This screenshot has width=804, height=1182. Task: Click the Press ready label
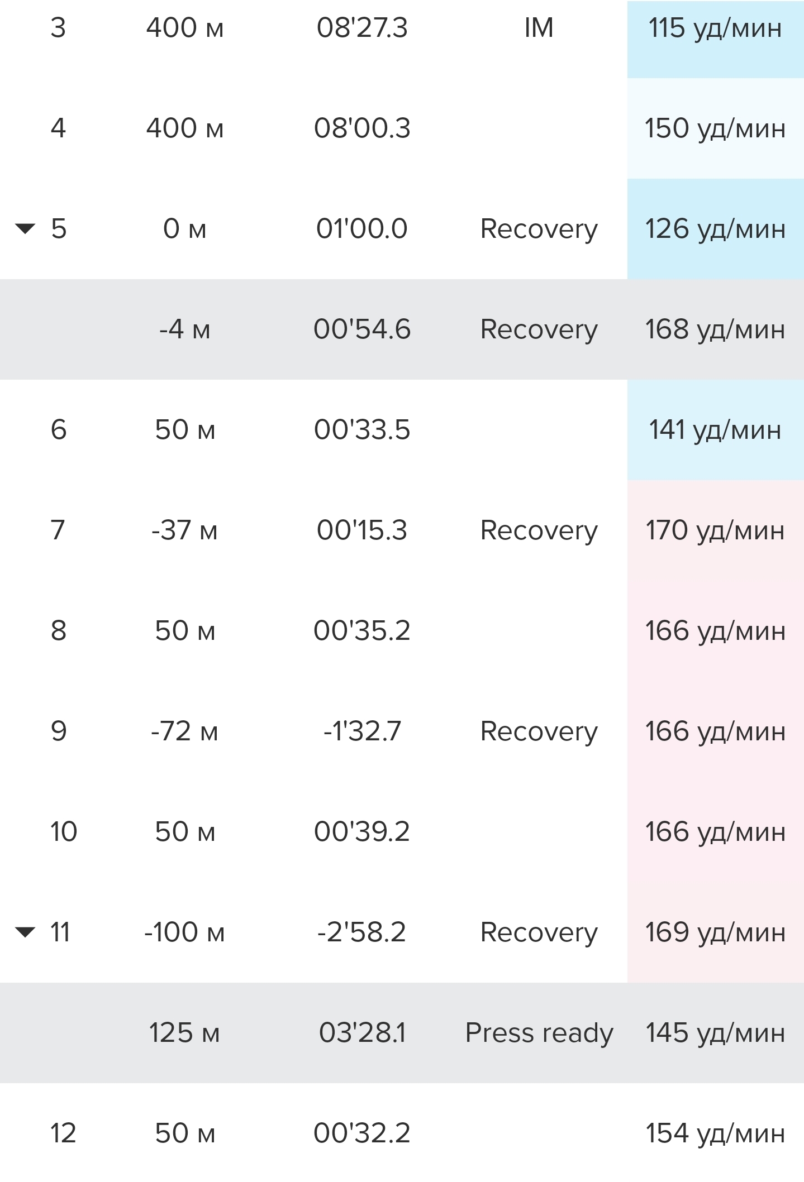point(539,1033)
